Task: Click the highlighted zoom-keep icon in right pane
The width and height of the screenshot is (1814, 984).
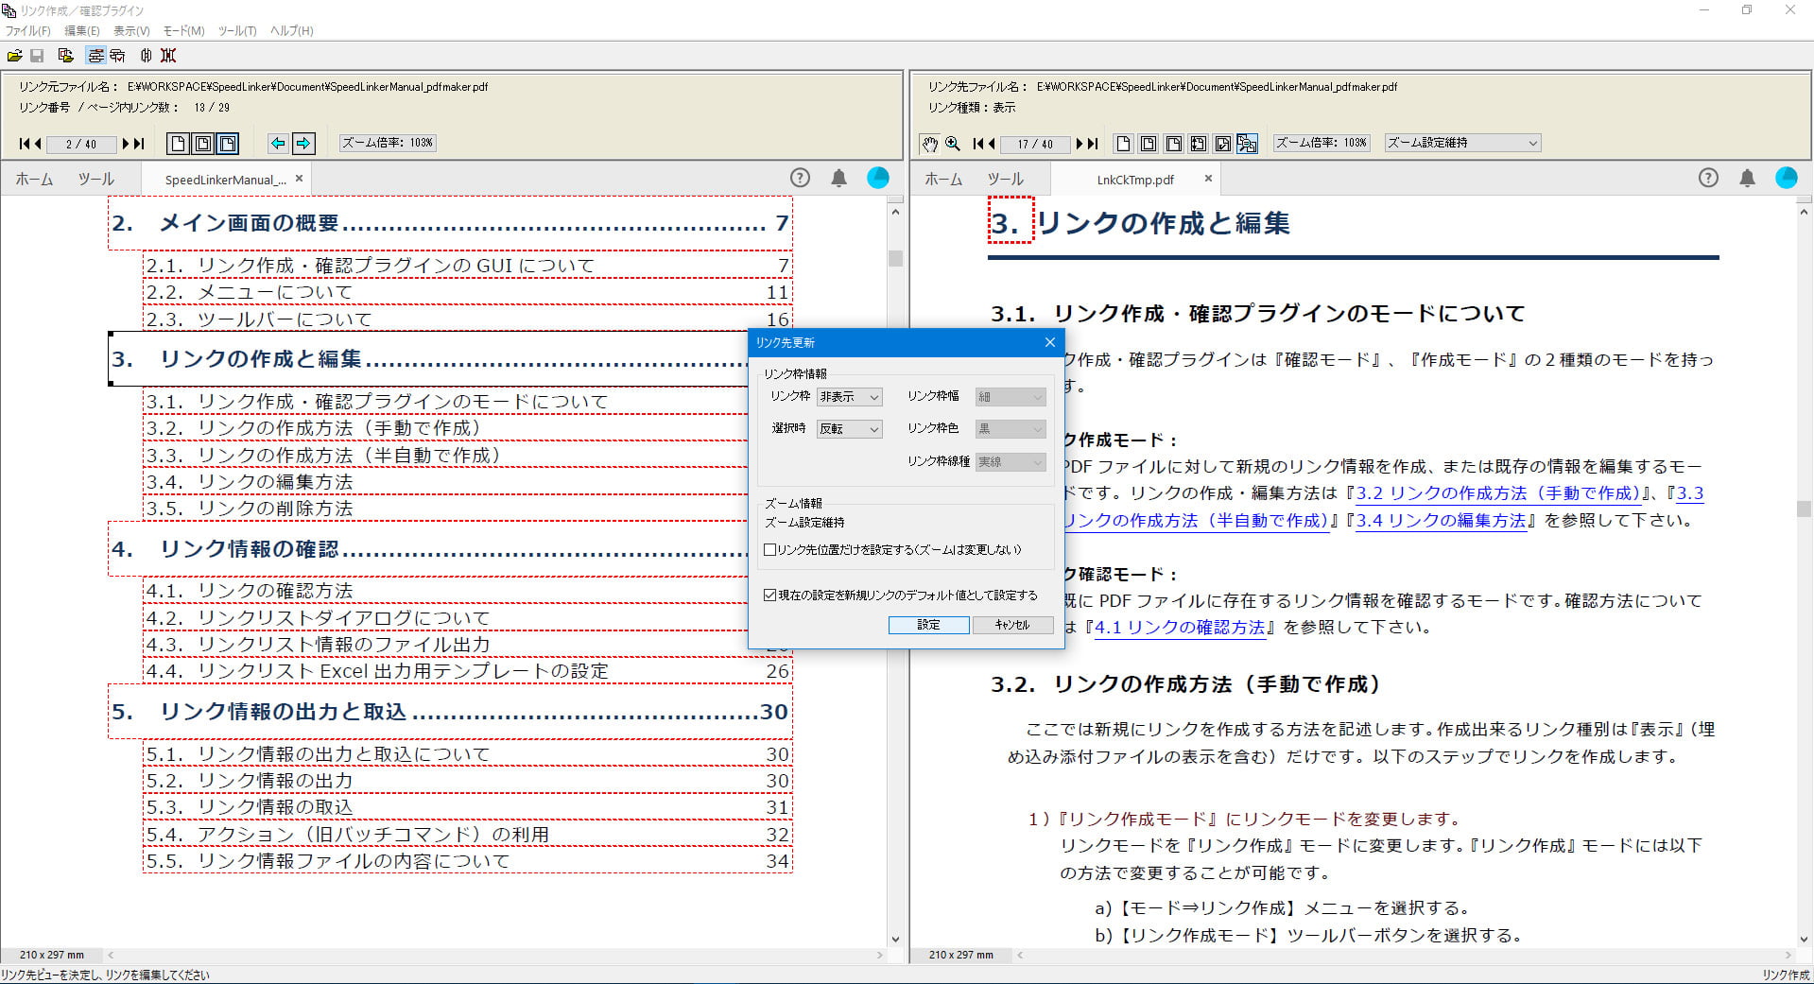Action: pos(1247,144)
